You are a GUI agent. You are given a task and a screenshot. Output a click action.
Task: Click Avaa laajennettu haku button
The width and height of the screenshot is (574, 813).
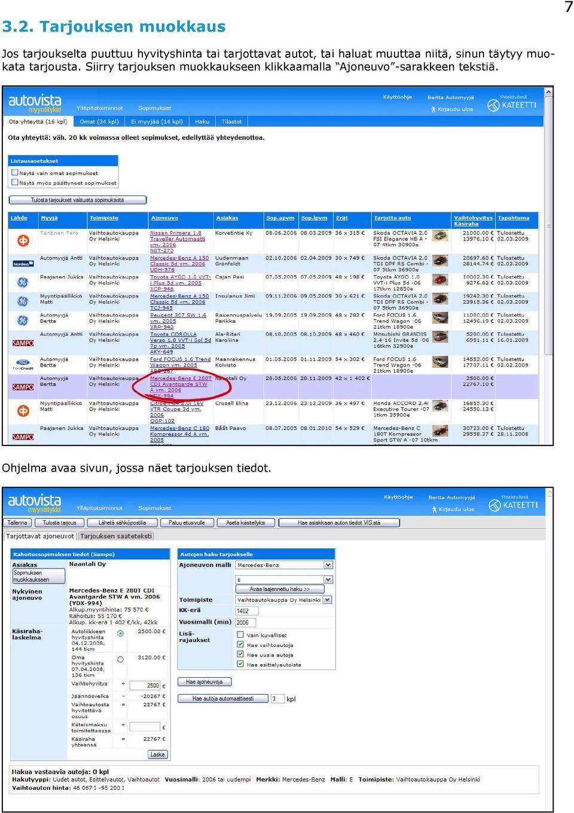coord(280,589)
